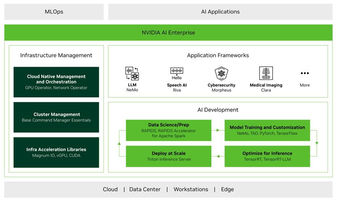Click GPU Operator, Network Operator text
This screenshot has height=200, width=337.
point(56,88)
